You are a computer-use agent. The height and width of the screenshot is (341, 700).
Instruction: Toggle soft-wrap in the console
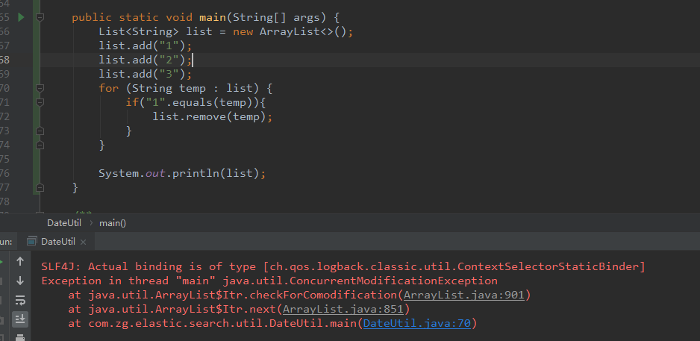point(20,301)
